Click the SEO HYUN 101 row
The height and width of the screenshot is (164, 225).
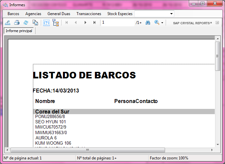click(50, 122)
